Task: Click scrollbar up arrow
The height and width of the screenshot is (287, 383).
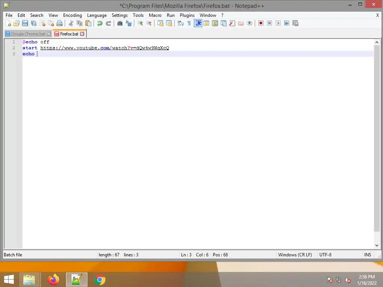Action: tap(377, 42)
